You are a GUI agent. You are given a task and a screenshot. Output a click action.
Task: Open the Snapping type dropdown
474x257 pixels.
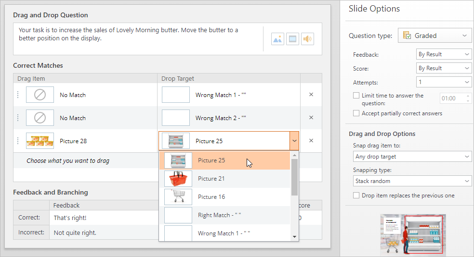[412, 181]
